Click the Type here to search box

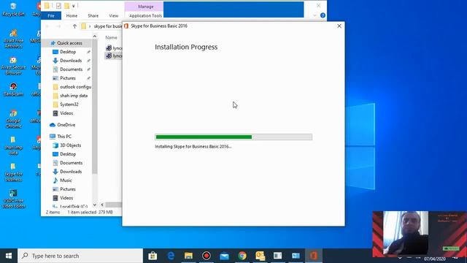tap(80, 256)
